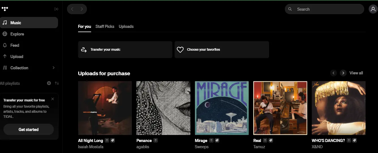This screenshot has width=378, height=153.
Task: Open Upload in the sidebar
Action: [x=29, y=56]
